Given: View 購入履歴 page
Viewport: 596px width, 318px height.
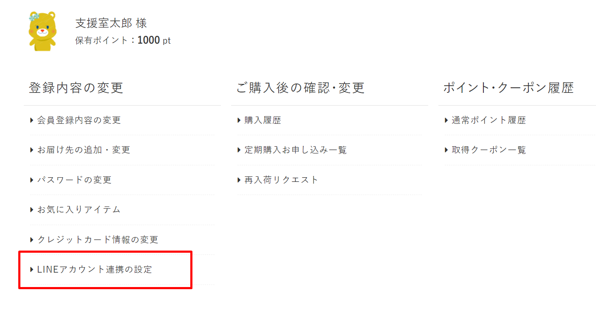Looking at the screenshot, I should [x=263, y=120].
